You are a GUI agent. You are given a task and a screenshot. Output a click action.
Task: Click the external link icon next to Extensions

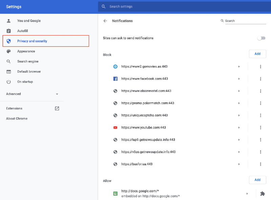tap(57, 108)
